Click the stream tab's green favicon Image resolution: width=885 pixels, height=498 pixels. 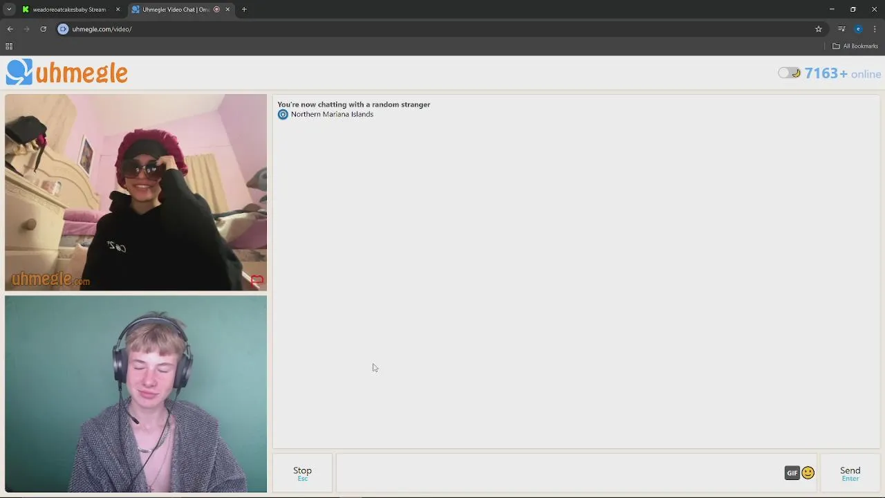click(x=26, y=10)
